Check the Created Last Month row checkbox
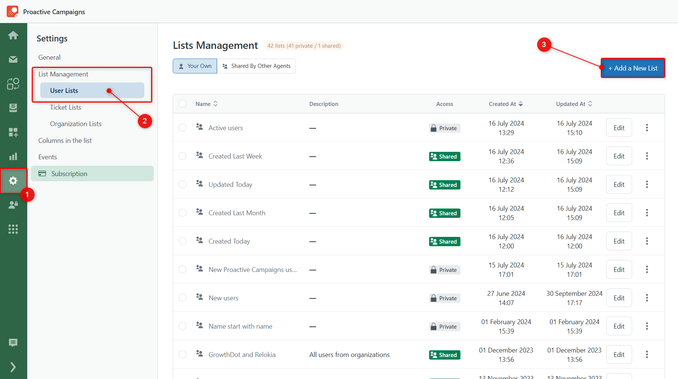678x379 pixels. click(x=182, y=213)
